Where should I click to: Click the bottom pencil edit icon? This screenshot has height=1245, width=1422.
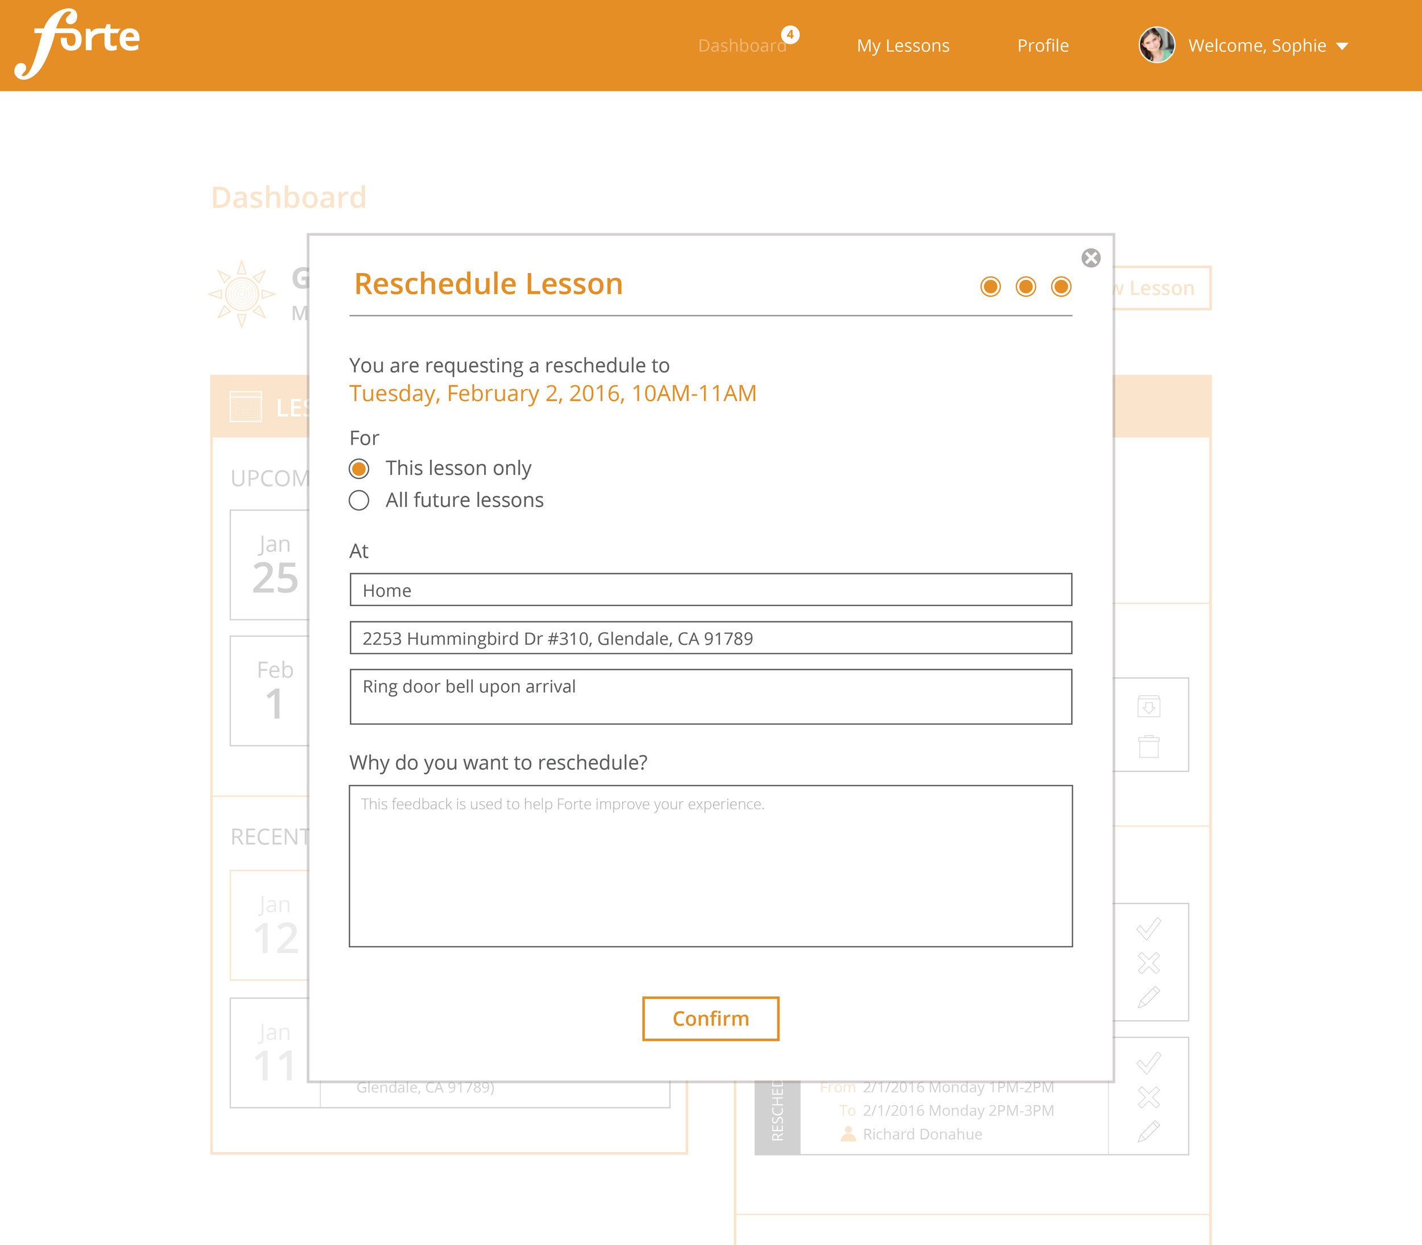[x=1148, y=1132]
